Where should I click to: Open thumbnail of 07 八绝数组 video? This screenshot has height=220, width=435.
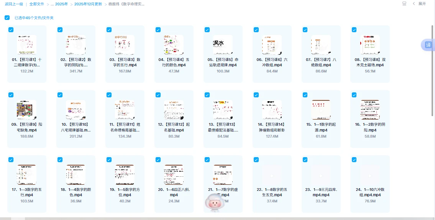click(321, 45)
